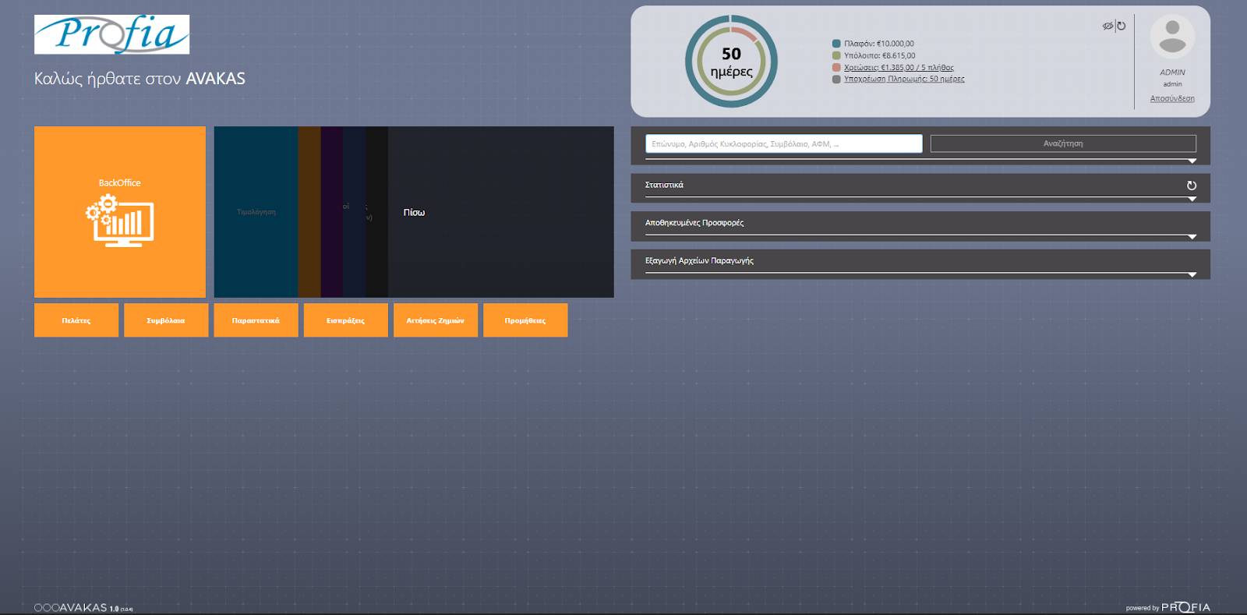Image resolution: width=1247 pixels, height=615 pixels.
Task: Click the Profia logo at top left
Action: [111, 34]
